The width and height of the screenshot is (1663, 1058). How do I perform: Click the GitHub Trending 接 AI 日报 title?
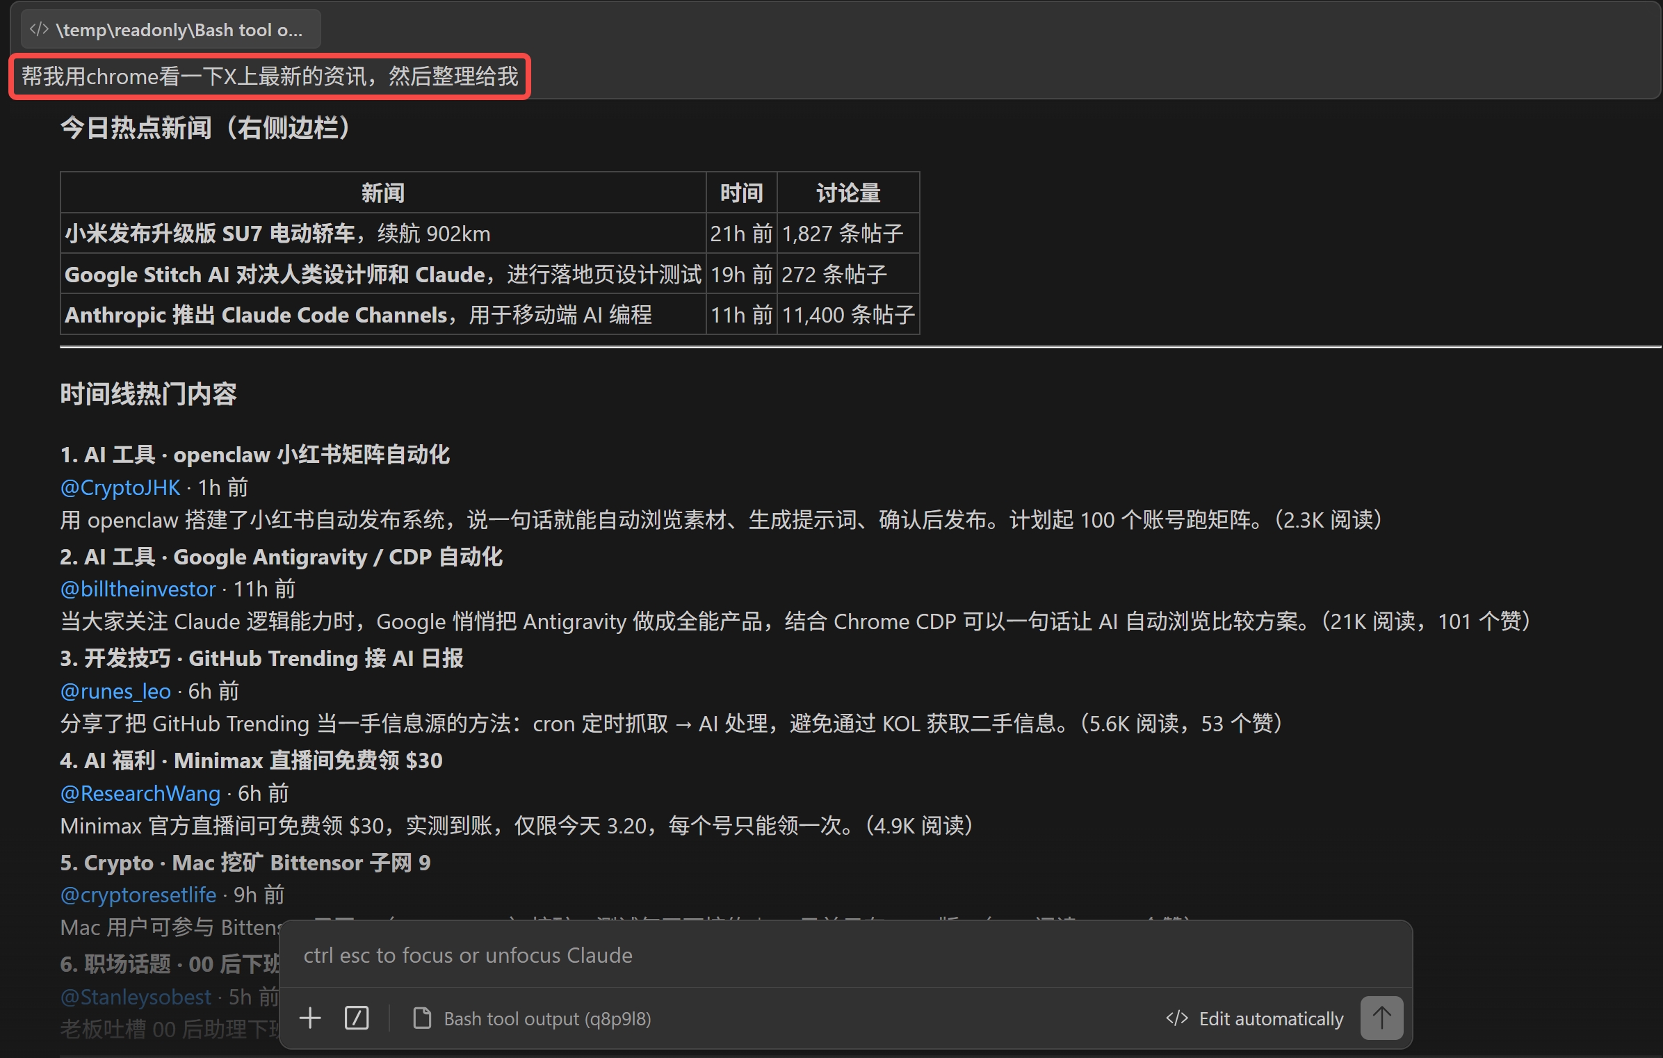[x=261, y=658]
